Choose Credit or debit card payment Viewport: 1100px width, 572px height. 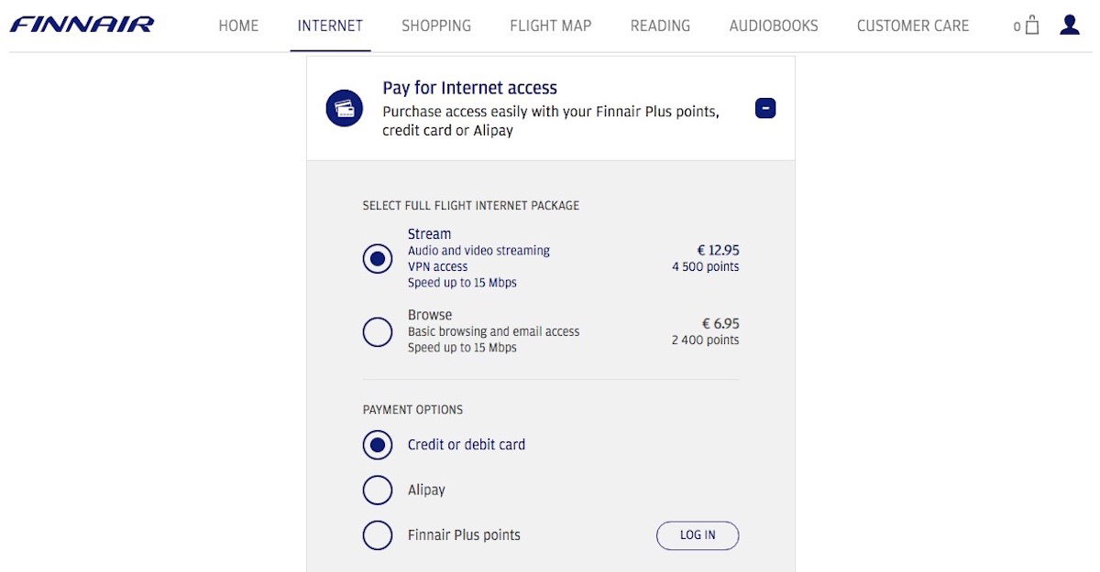coord(378,445)
